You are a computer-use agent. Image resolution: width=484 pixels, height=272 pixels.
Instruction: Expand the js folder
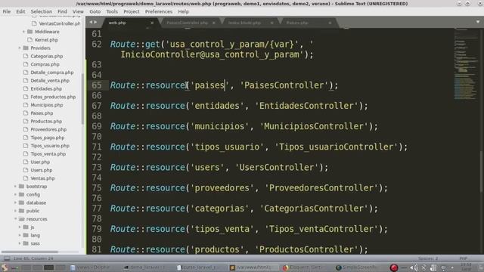tap(20, 227)
